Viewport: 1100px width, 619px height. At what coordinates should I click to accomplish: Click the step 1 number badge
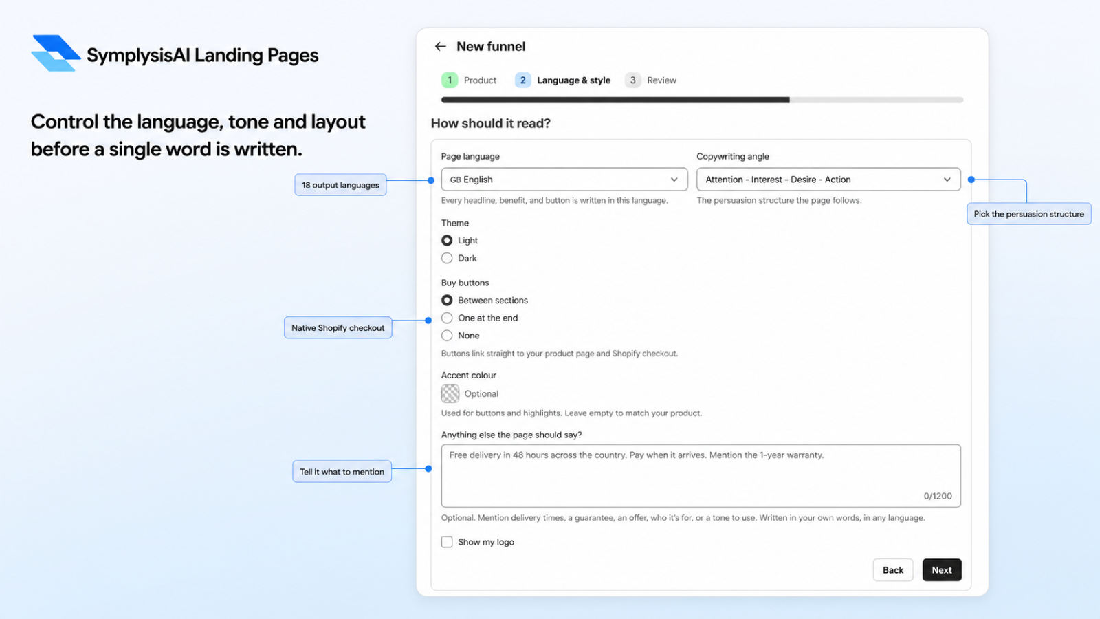point(450,80)
